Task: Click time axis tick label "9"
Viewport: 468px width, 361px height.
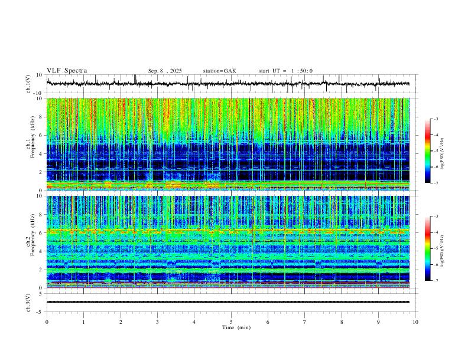Action: tap(378, 322)
